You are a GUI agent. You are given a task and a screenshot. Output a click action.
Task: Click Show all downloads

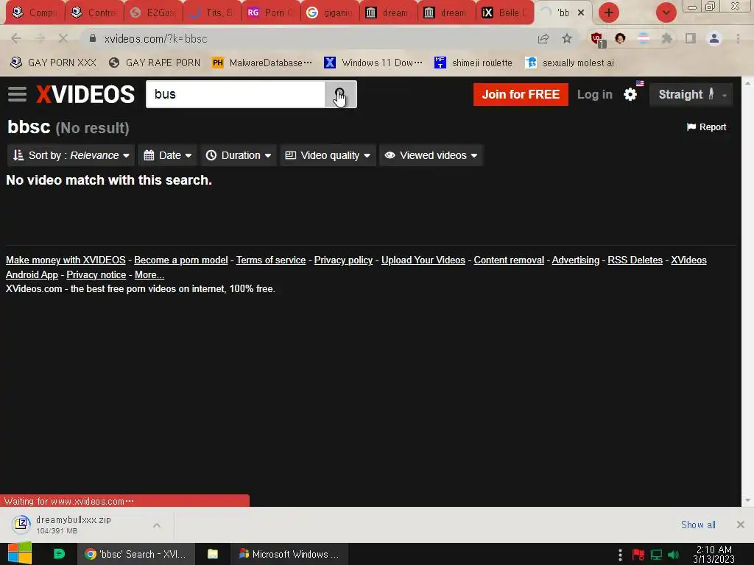point(698,525)
